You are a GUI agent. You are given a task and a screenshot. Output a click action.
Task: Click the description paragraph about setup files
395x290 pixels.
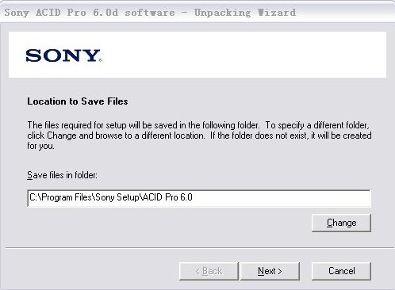coord(199,135)
